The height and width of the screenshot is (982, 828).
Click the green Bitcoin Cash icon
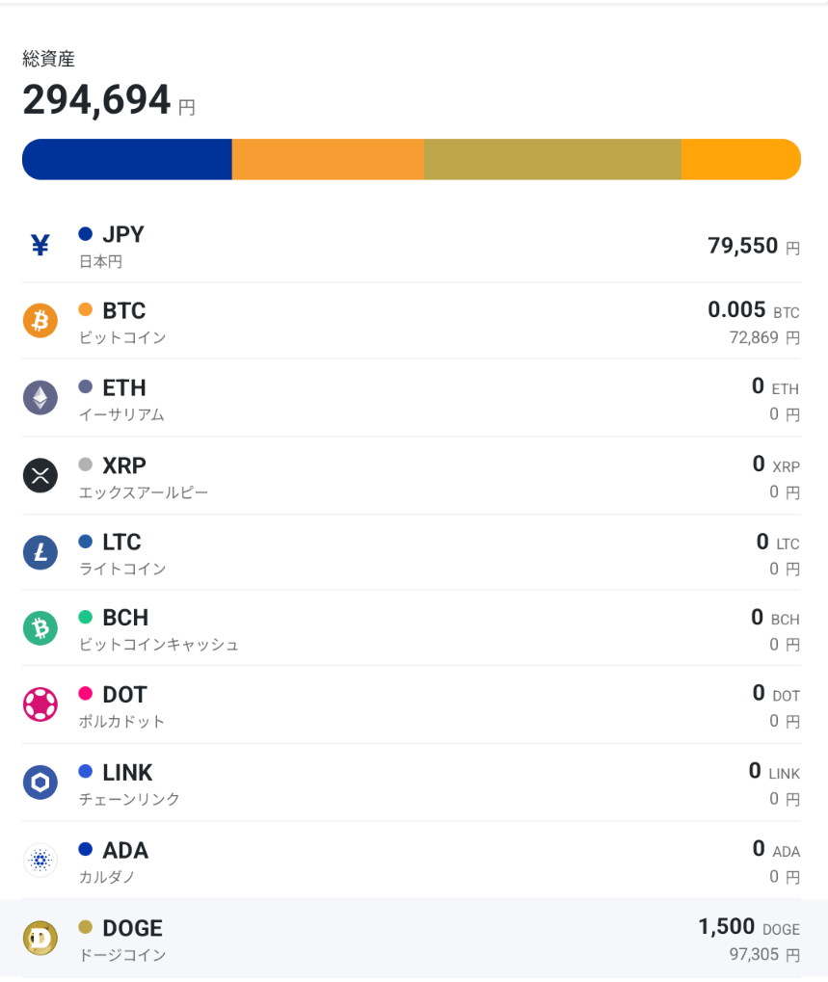tap(40, 628)
